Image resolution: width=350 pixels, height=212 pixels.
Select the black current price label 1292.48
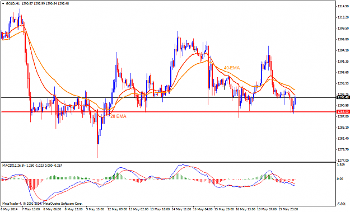click(x=343, y=97)
